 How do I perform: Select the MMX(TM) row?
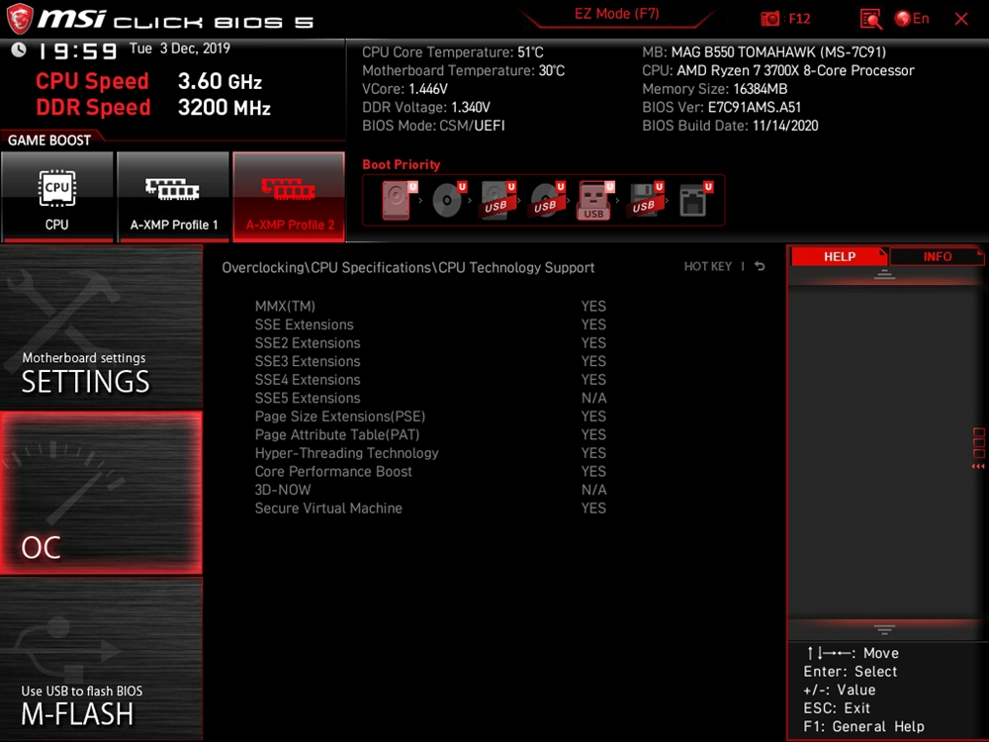tap(430, 306)
